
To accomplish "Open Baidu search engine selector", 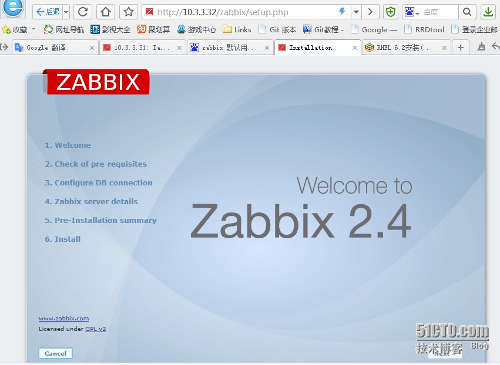I will tap(412, 12).
